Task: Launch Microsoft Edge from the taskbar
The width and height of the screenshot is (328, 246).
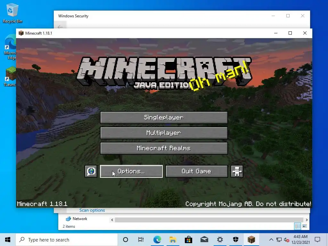Action: pyautogui.click(x=157, y=240)
